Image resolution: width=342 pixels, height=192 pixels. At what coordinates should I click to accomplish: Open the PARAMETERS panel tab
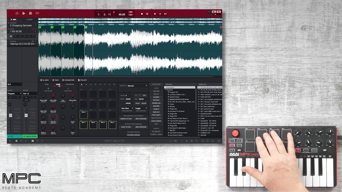[68, 80]
